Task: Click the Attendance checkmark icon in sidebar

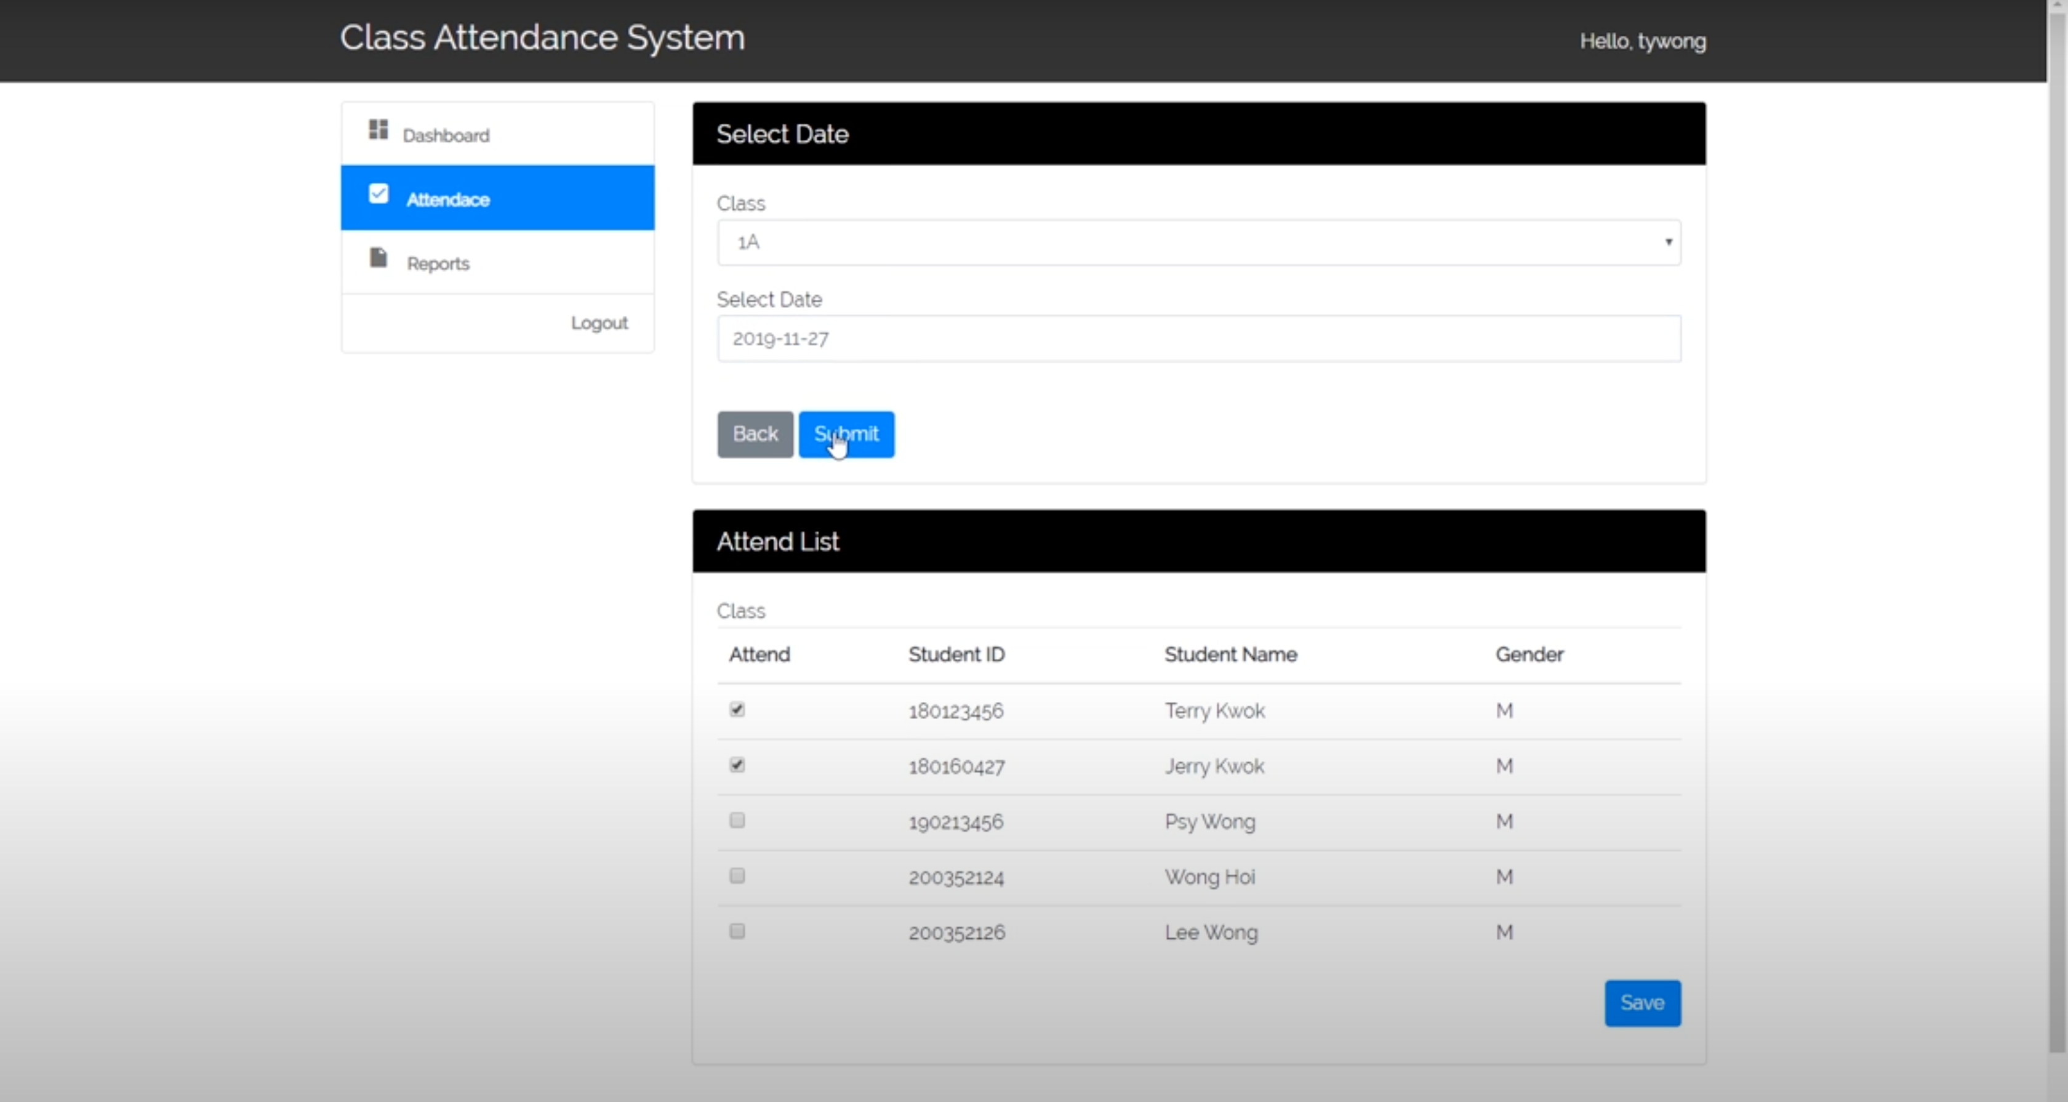Action: pos(378,193)
